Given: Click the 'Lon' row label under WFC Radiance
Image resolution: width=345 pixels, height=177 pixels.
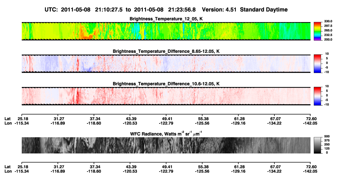Looking at the screenshot, I should (8, 171).
